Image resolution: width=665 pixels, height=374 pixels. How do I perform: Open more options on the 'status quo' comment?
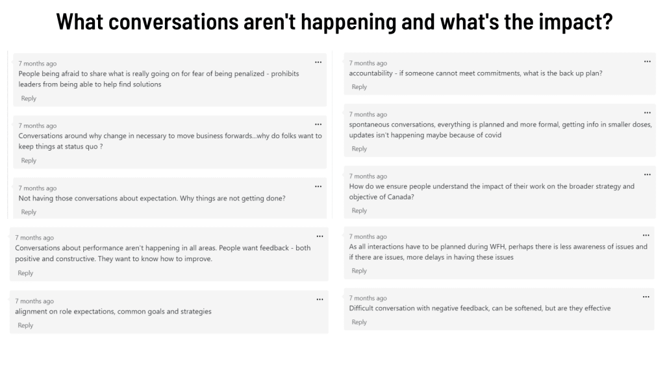pyautogui.click(x=318, y=124)
